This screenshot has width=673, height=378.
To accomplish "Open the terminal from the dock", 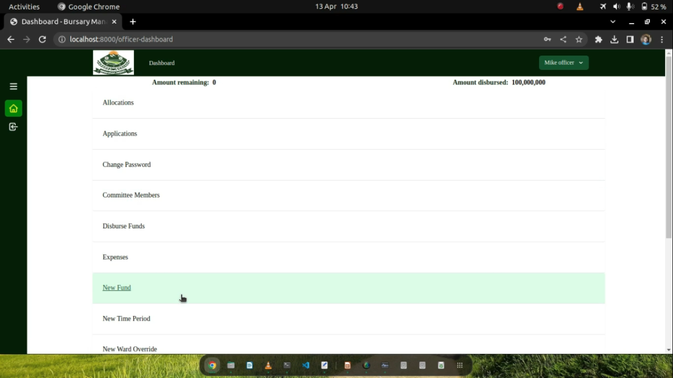I will pos(286,365).
